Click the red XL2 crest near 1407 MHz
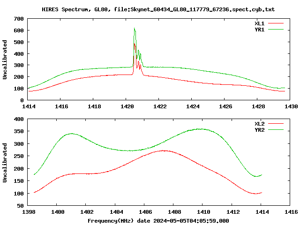 coord(163,151)
